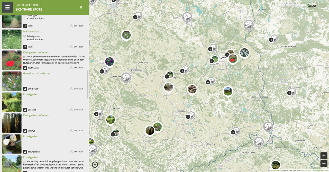This screenshot has height=172, width=329.
Task: Click the red poppy map marker near Berlin
Action: tap(233, 59)
